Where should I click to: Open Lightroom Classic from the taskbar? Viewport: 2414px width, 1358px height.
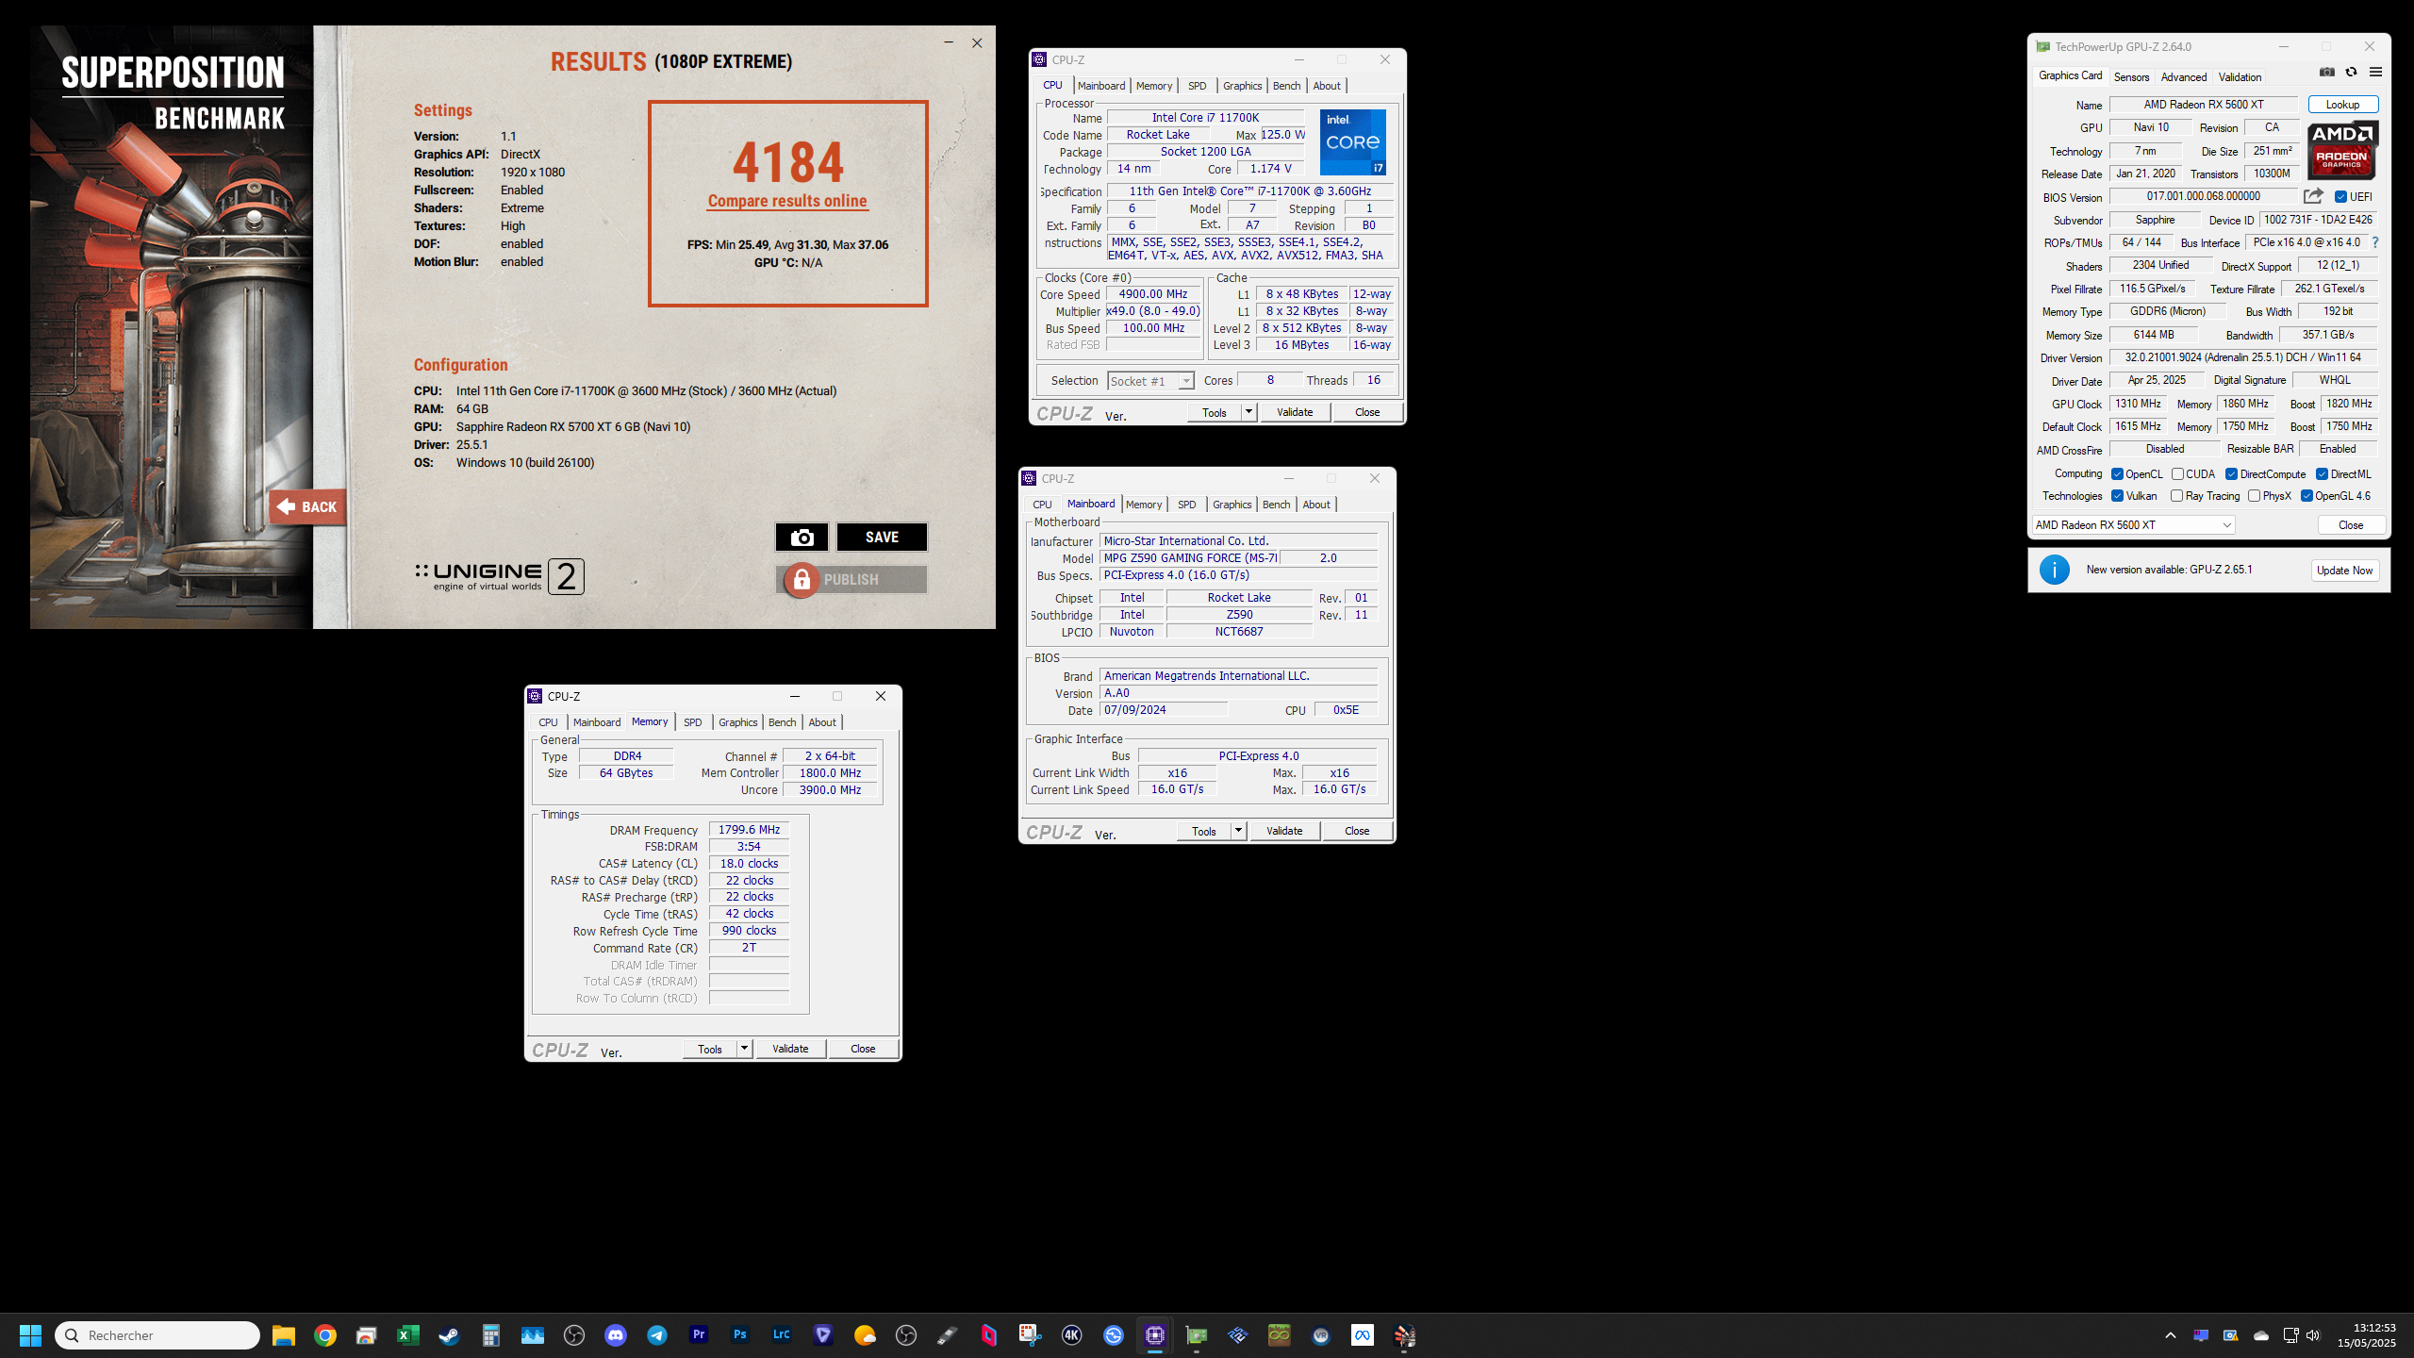(x=782, y=1335)
